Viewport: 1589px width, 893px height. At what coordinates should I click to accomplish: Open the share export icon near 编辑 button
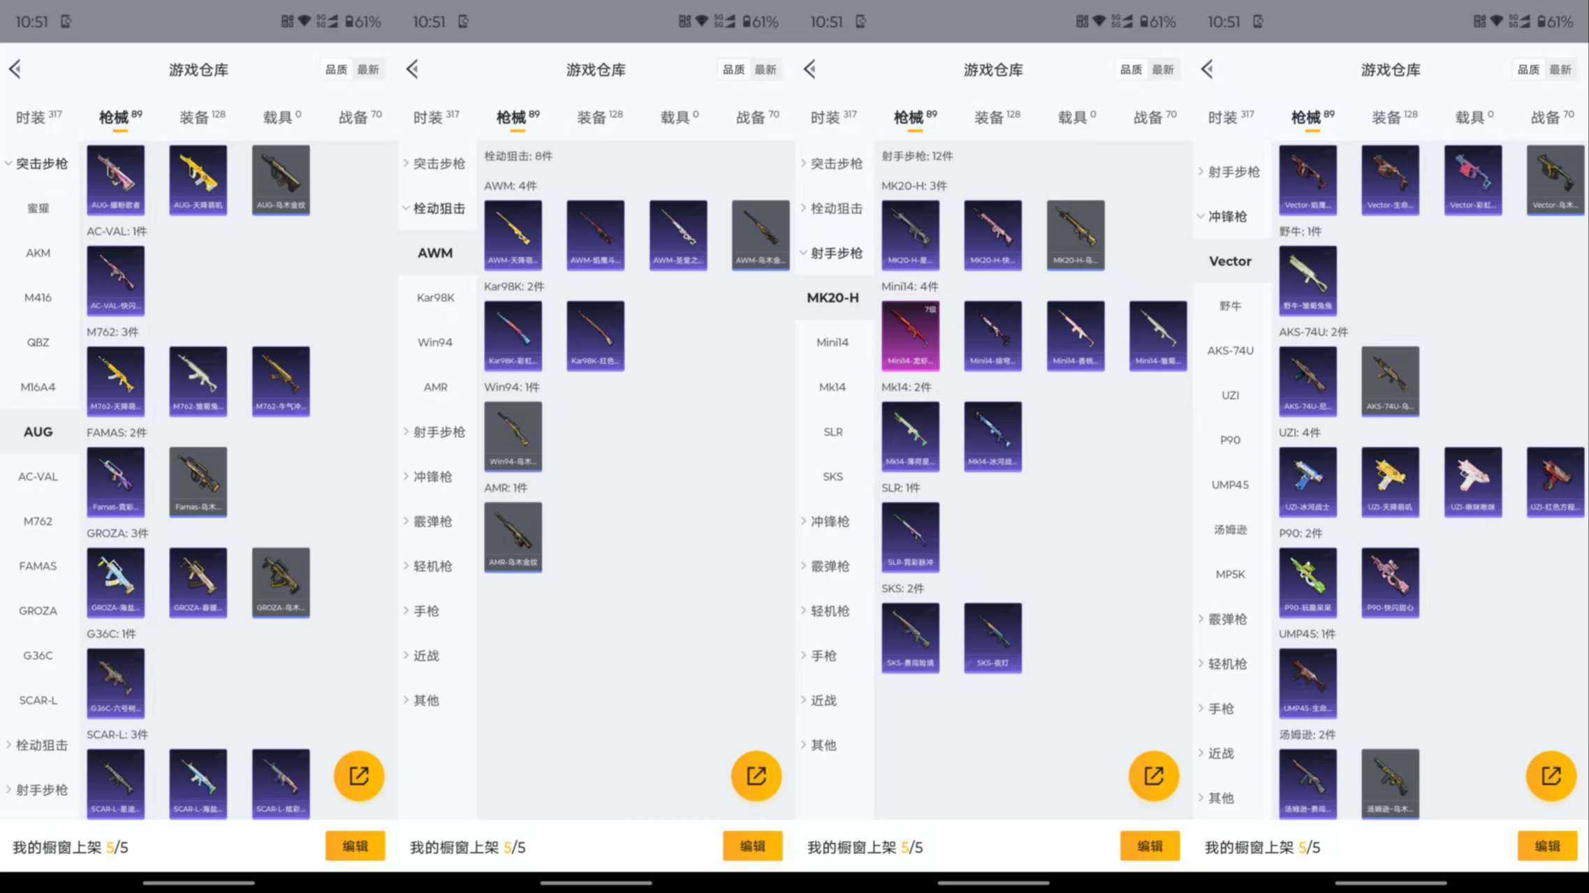(358, 775)
